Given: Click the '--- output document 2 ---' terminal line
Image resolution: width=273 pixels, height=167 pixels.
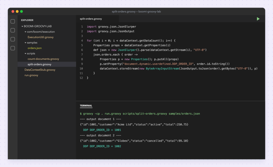Looking at the screenshot, I should (101, 135).
